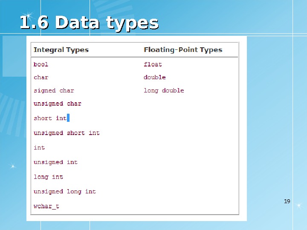Click the 'signed char' type entry

coord(54,90)
